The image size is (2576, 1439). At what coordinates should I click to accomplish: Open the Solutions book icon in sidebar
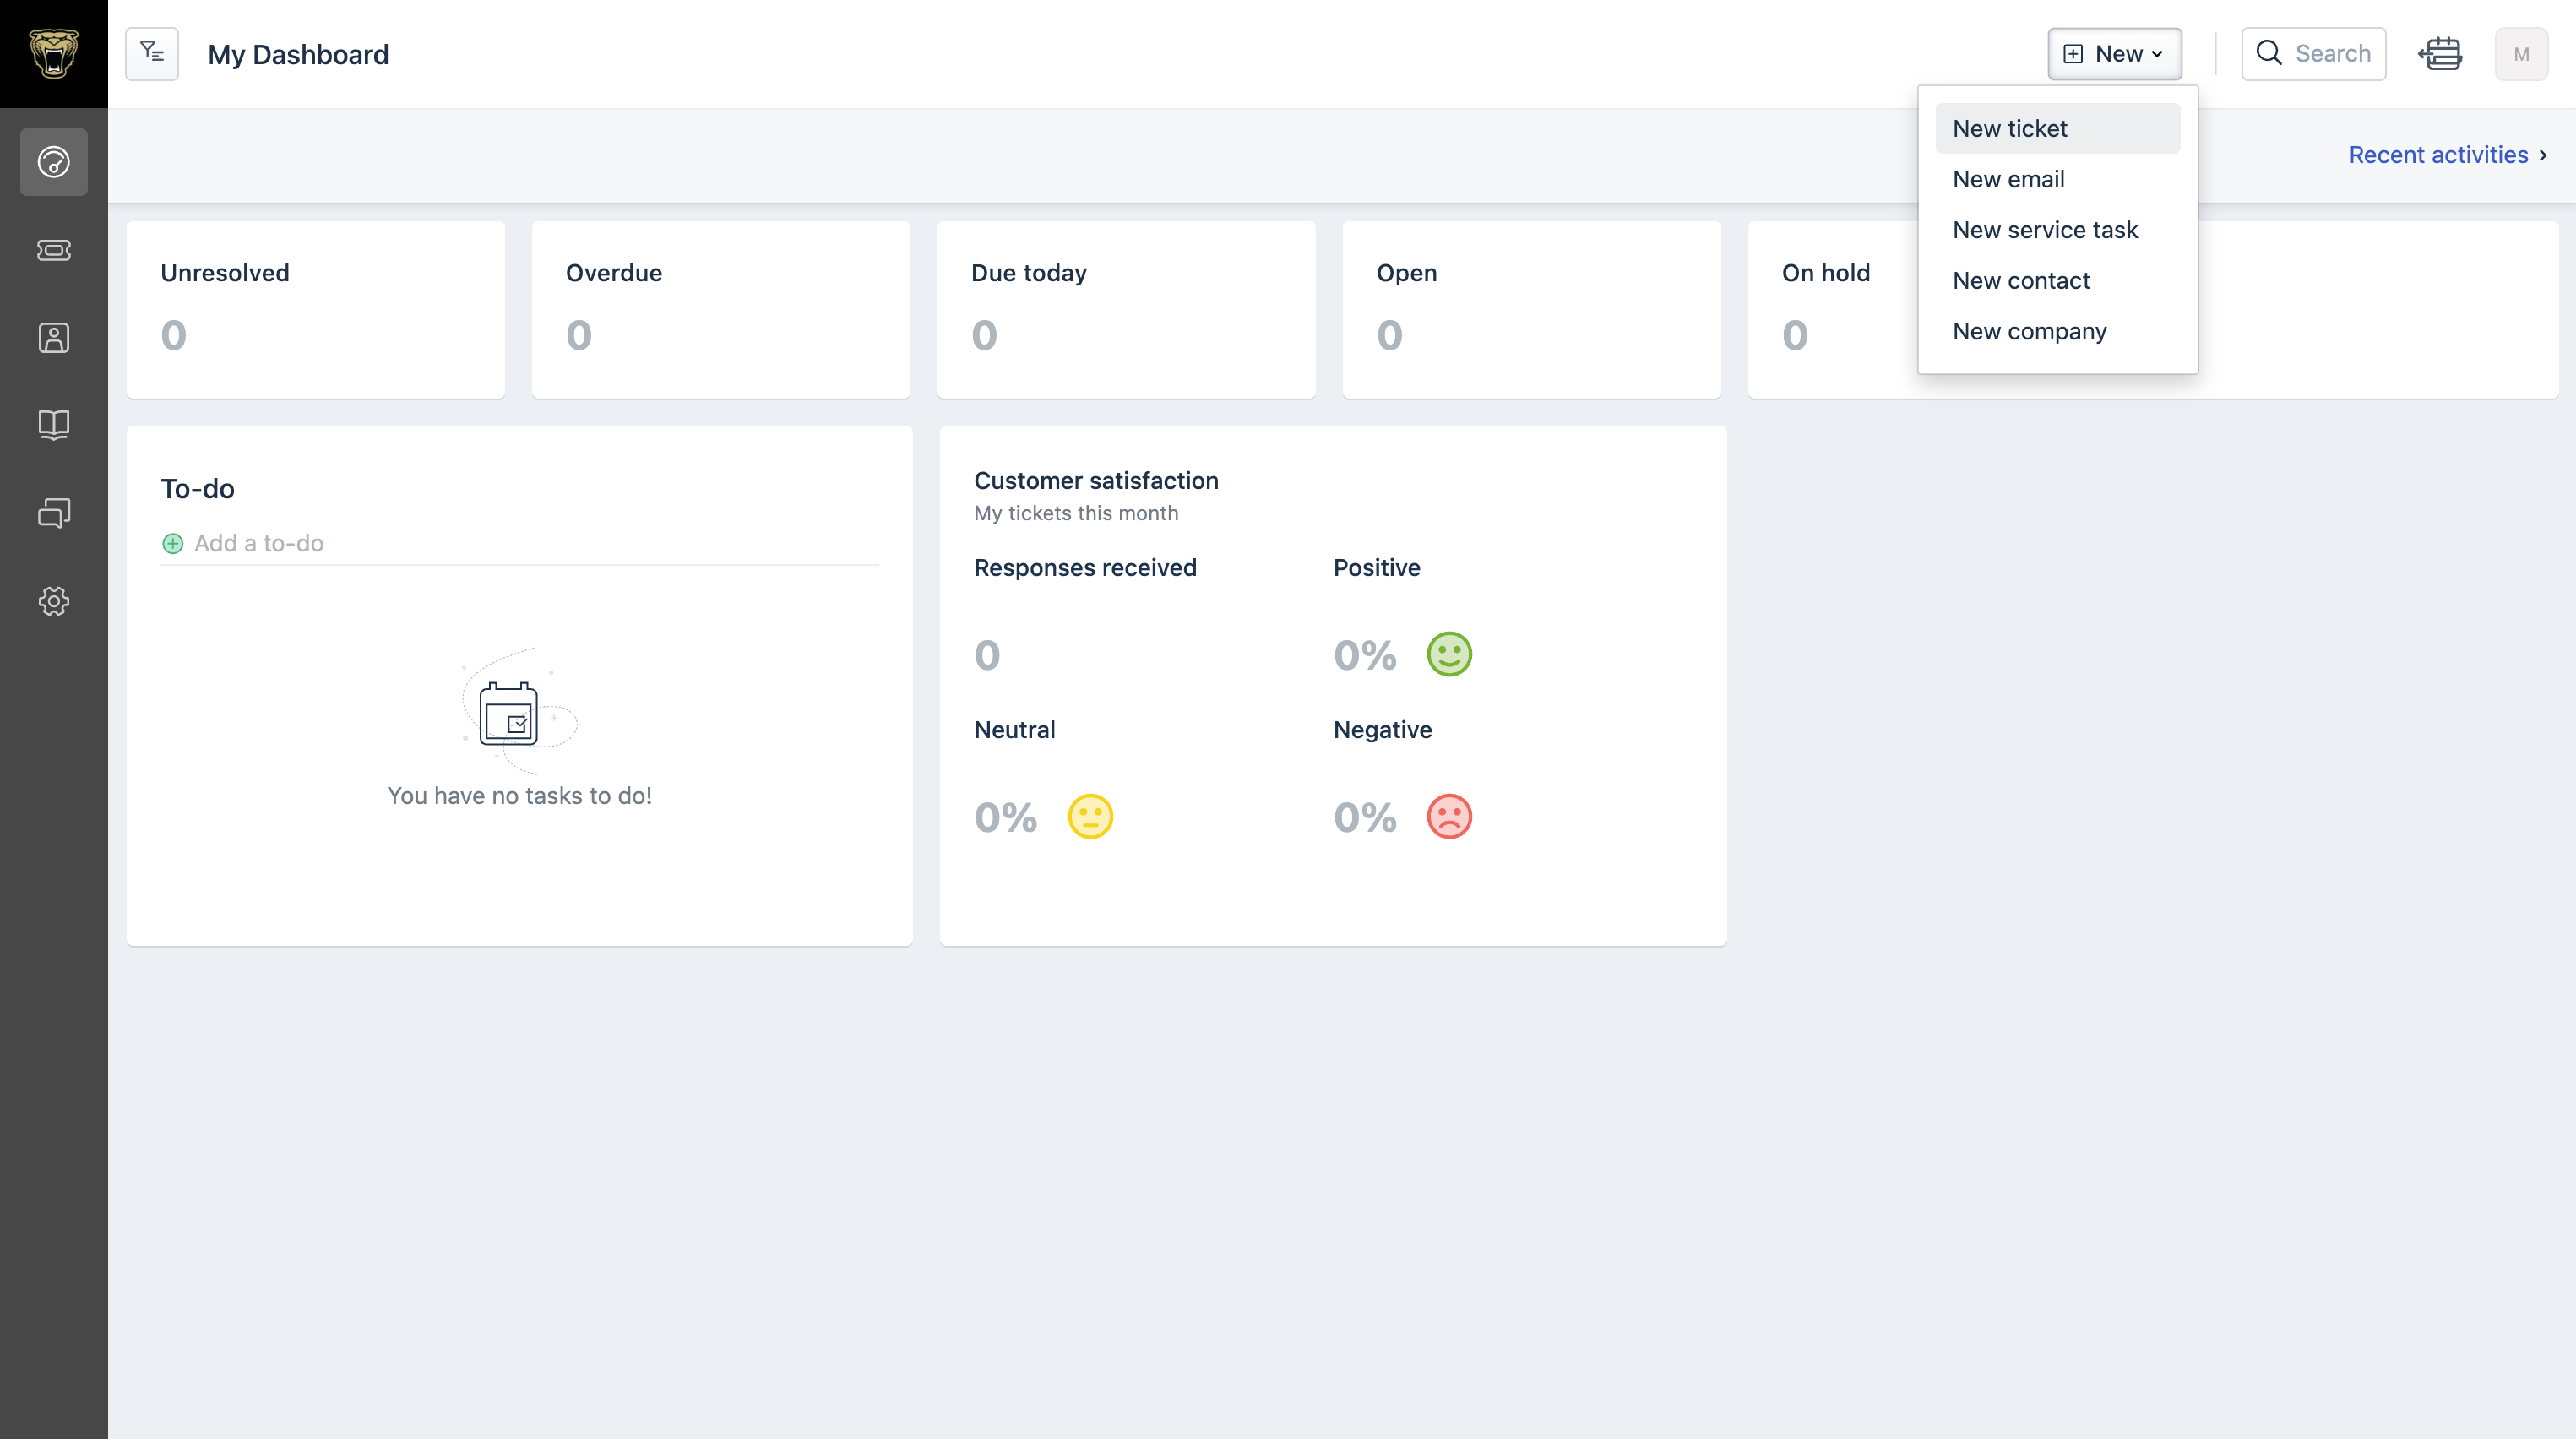(x=54, y=425)
